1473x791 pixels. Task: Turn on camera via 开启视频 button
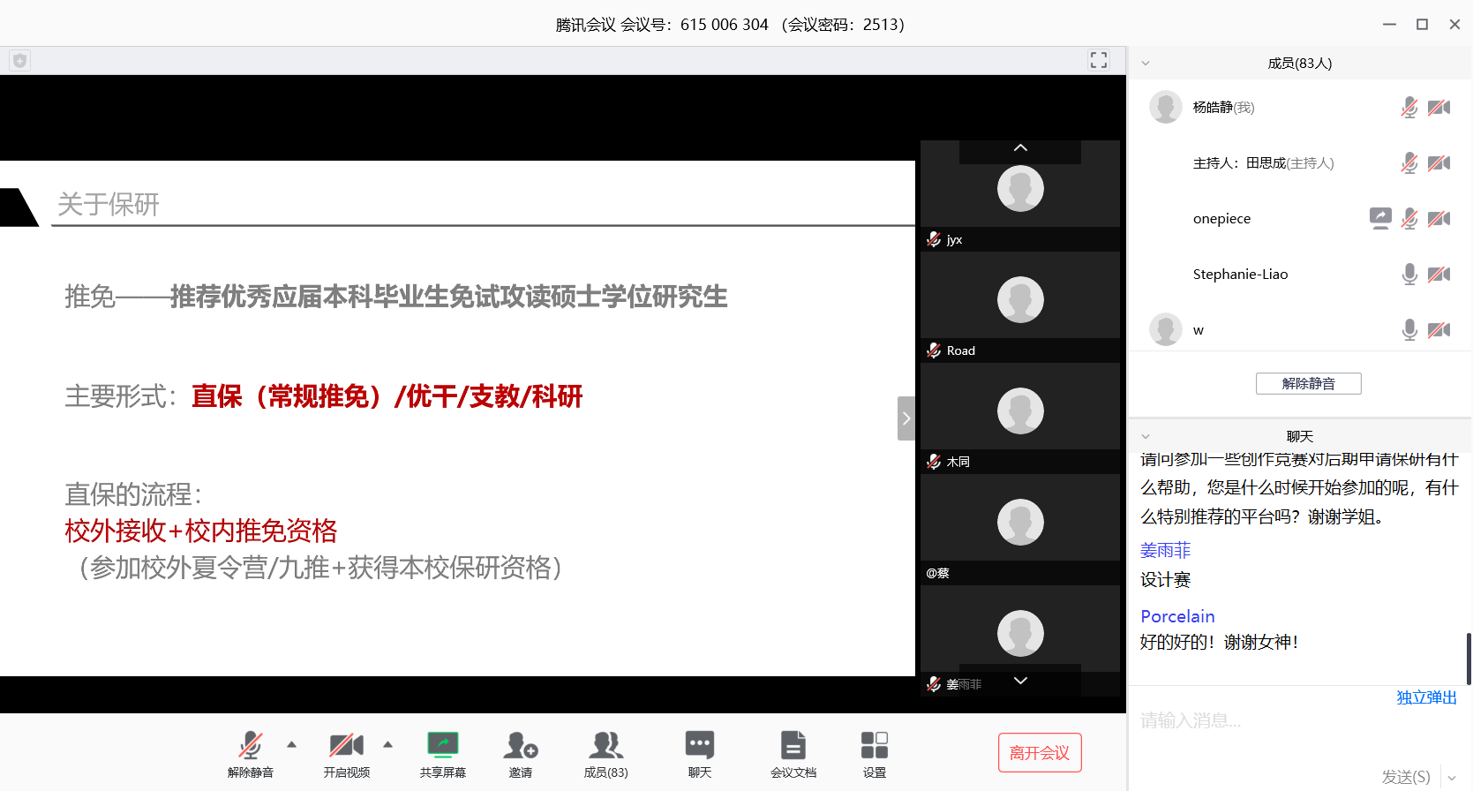click(346, 746)
